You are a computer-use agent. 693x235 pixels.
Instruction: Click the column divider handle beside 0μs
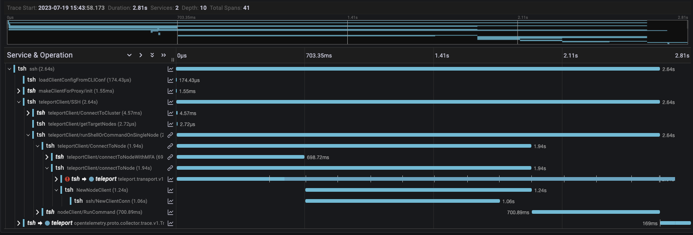173,60
